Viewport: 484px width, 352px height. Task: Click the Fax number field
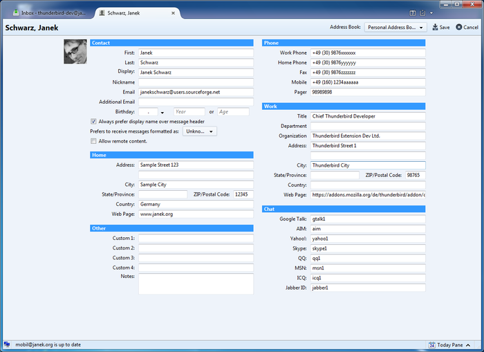tap(368, 72)
